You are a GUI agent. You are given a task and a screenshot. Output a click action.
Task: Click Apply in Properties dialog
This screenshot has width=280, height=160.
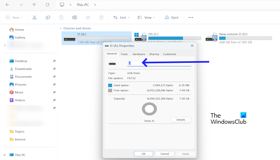(186, 154)
